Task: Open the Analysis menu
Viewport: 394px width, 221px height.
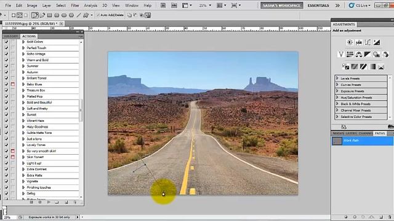Action: (x=90, y=6)
